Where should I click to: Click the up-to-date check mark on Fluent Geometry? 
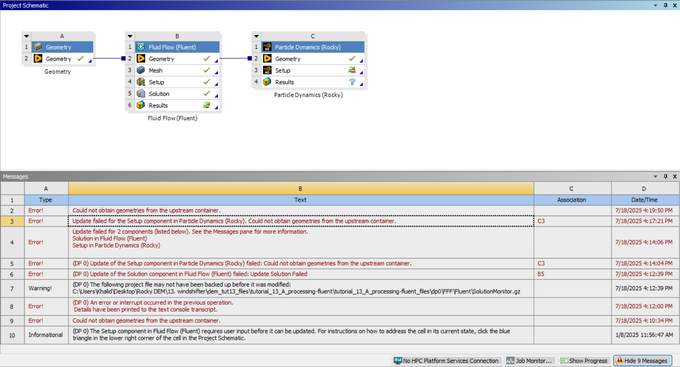pyautogui.click(x=207, y=58)
